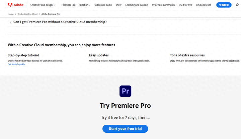Open the Video and audio menu item

point(103,5)
